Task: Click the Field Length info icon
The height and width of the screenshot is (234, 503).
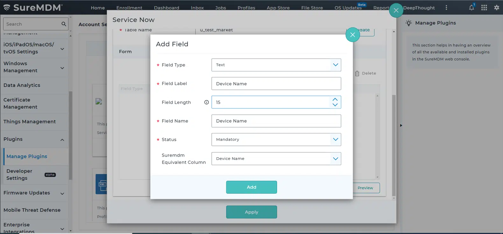Action: (x=206, y=102)
